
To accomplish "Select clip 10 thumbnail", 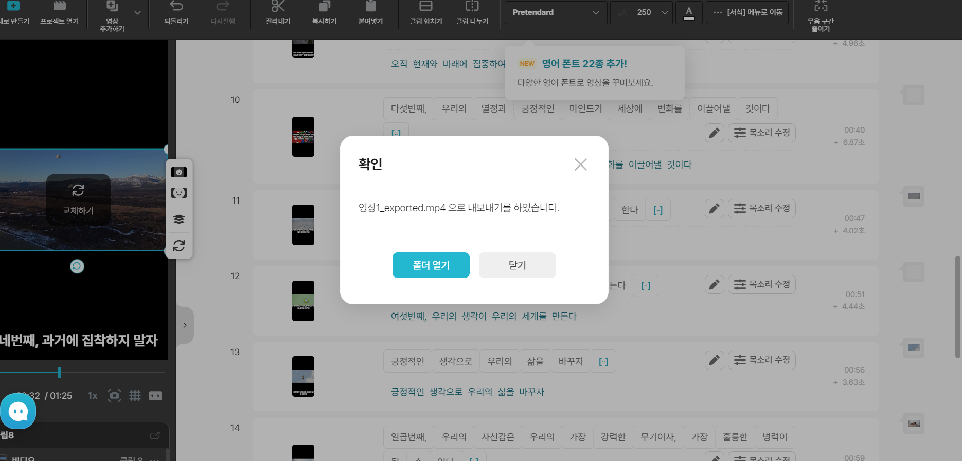I will click(x=303, y=137).
